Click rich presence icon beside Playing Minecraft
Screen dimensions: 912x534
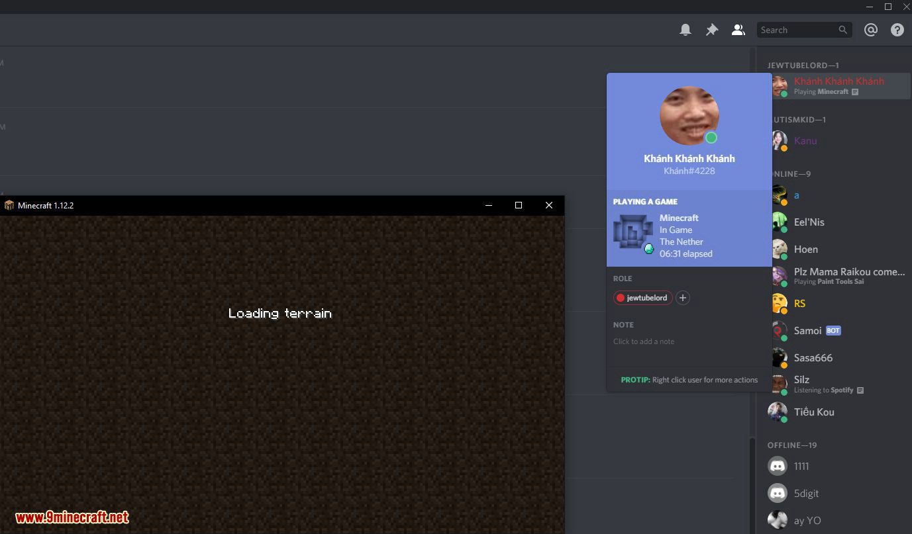855,92
